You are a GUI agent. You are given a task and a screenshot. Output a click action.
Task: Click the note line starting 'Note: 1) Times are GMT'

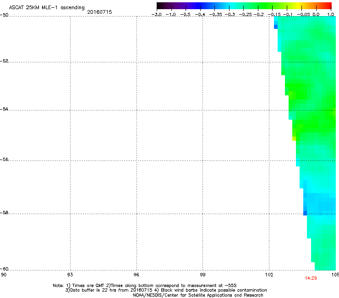coord(145,286)
